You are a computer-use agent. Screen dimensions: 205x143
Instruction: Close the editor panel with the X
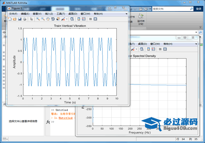[200, 37]
